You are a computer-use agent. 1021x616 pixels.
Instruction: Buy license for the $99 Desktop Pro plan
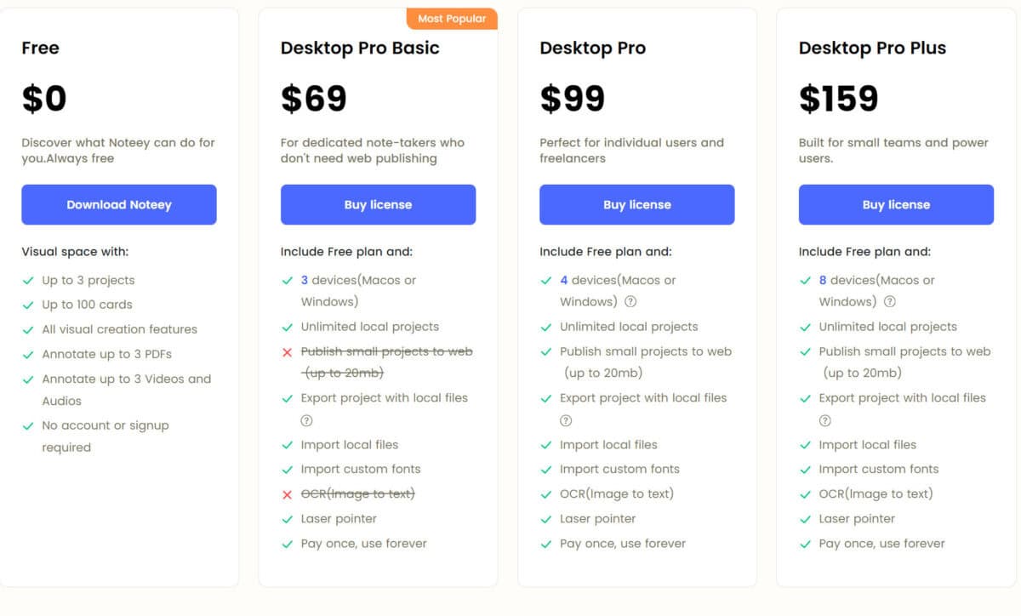637,205
